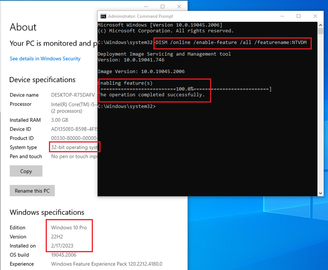Click the last C:\Windows\system32> prompt line

(x=127, y=106)
